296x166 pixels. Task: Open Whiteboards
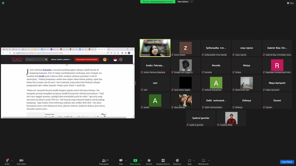tap(203, 161)
